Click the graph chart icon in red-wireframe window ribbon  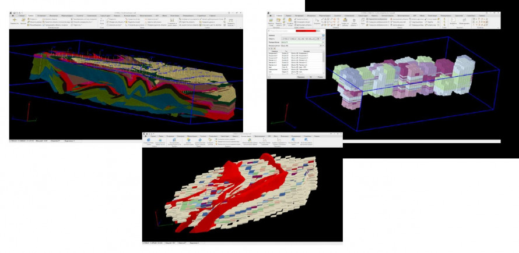265,140
